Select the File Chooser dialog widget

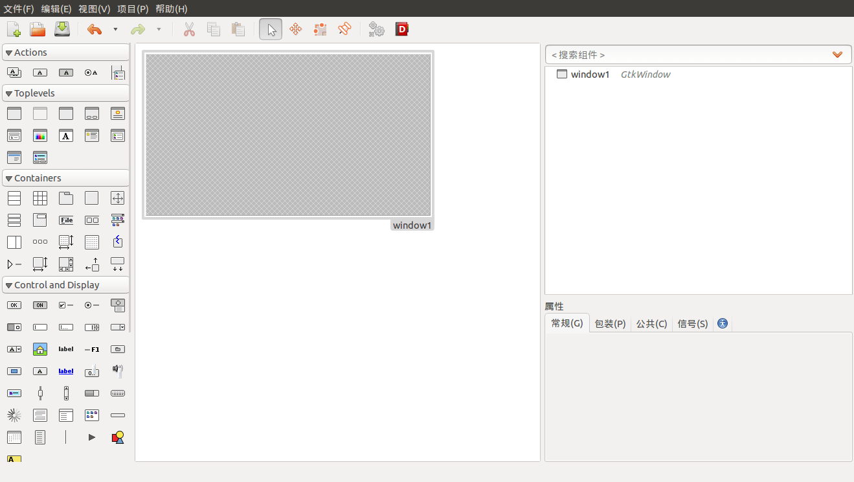tap(14, 135)
